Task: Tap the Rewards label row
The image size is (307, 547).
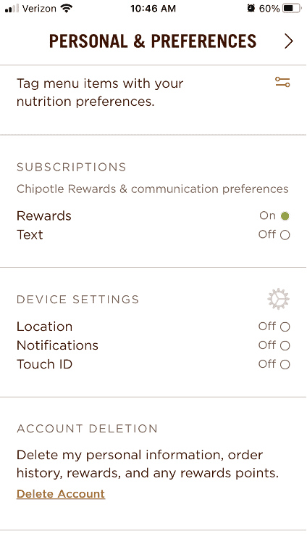Action: click(153, 216)
